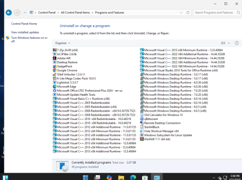Click Control Panel in breadcrumb path

click(x=47, y=13)
